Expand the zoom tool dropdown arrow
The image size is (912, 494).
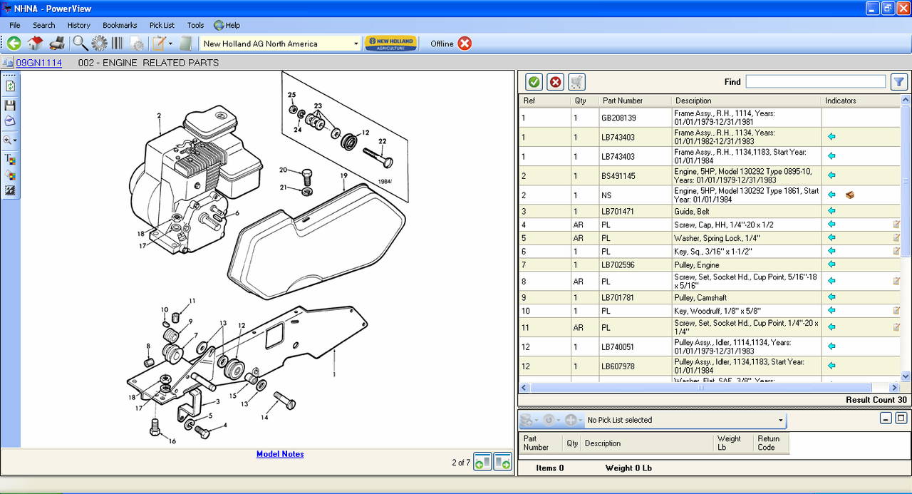pyautogui.click(x=15, y=141)
